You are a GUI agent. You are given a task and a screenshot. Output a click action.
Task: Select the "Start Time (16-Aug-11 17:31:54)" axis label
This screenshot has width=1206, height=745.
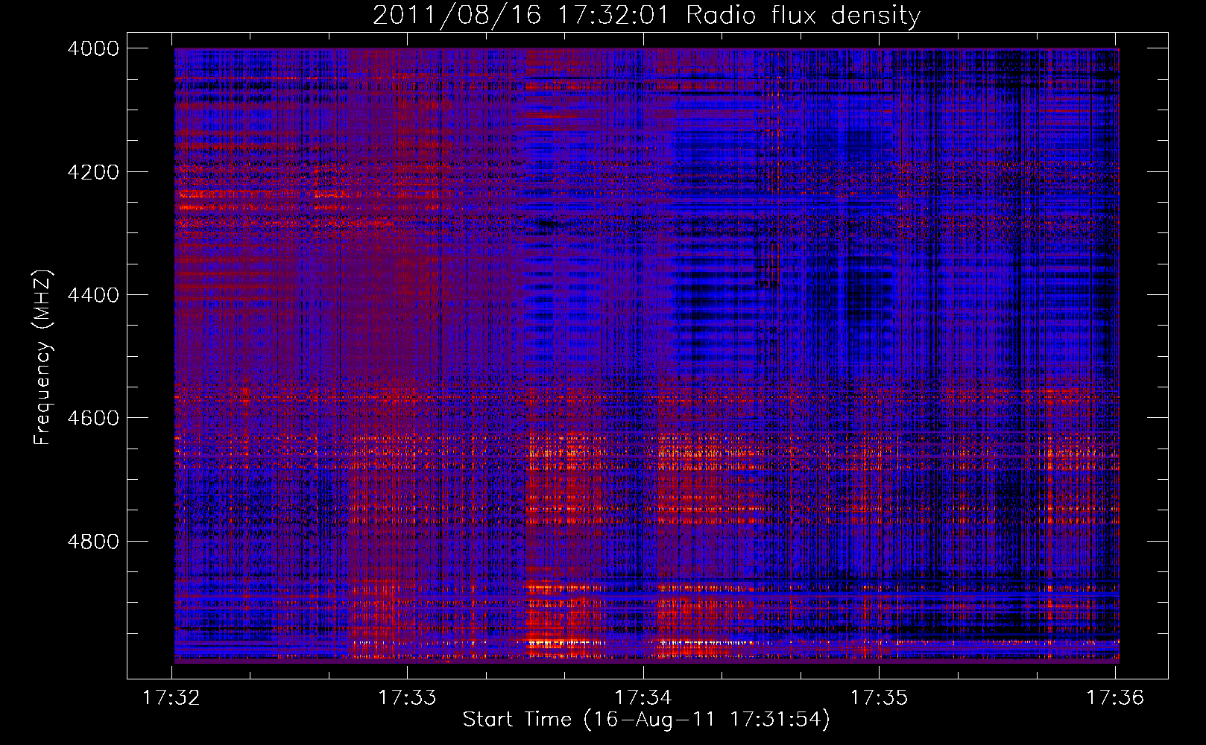tap(646, 720)
